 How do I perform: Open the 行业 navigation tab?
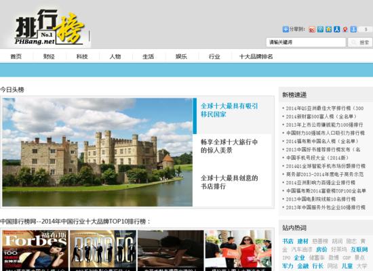coord(214,57)
